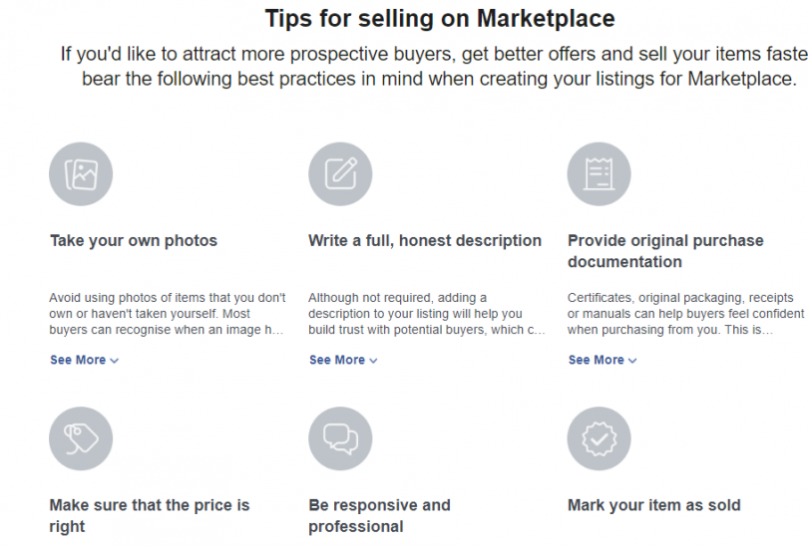Click the Be responsive and professional heading

pyautogui.click(x=379, y=515)
